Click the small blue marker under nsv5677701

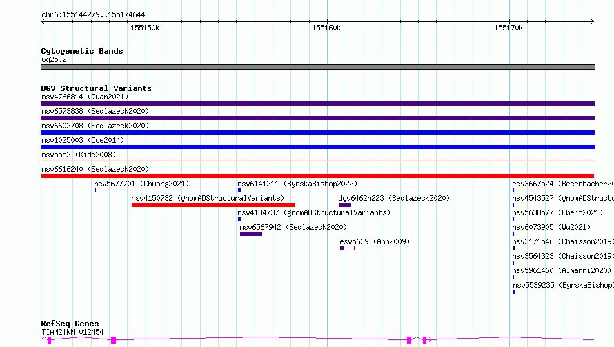point(95,190)
